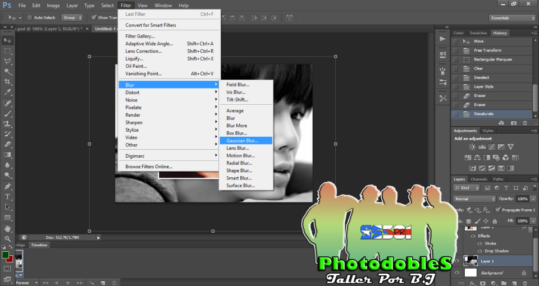Select the Dodge tool
539x286 pixels.
[7, 175]
